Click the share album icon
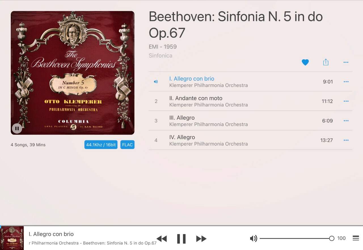Image resolution: width=363 pixels, height=250 pixels. [326, 62]
